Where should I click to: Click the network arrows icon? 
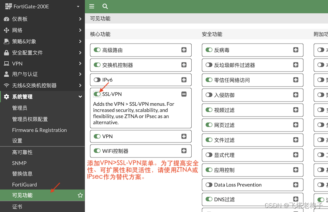[6, 30]
